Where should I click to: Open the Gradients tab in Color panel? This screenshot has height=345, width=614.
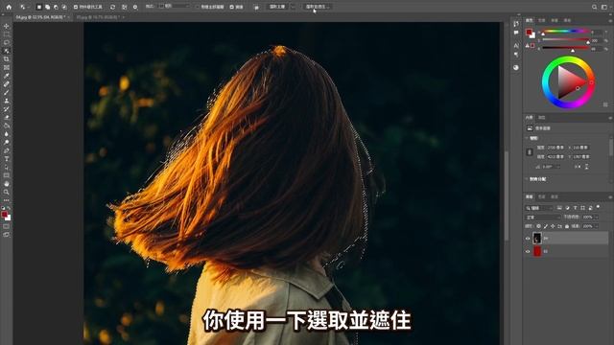[x=555, y=20]
